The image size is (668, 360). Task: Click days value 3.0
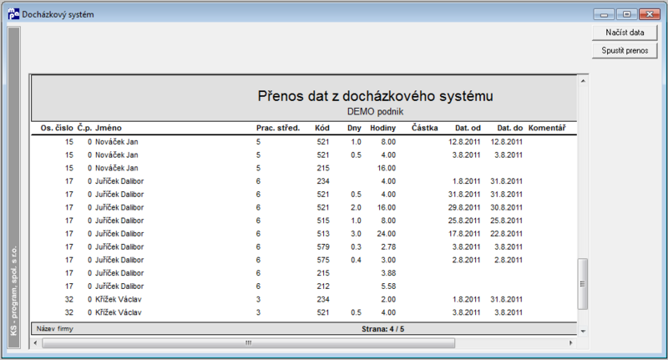(x=356, y=234)
